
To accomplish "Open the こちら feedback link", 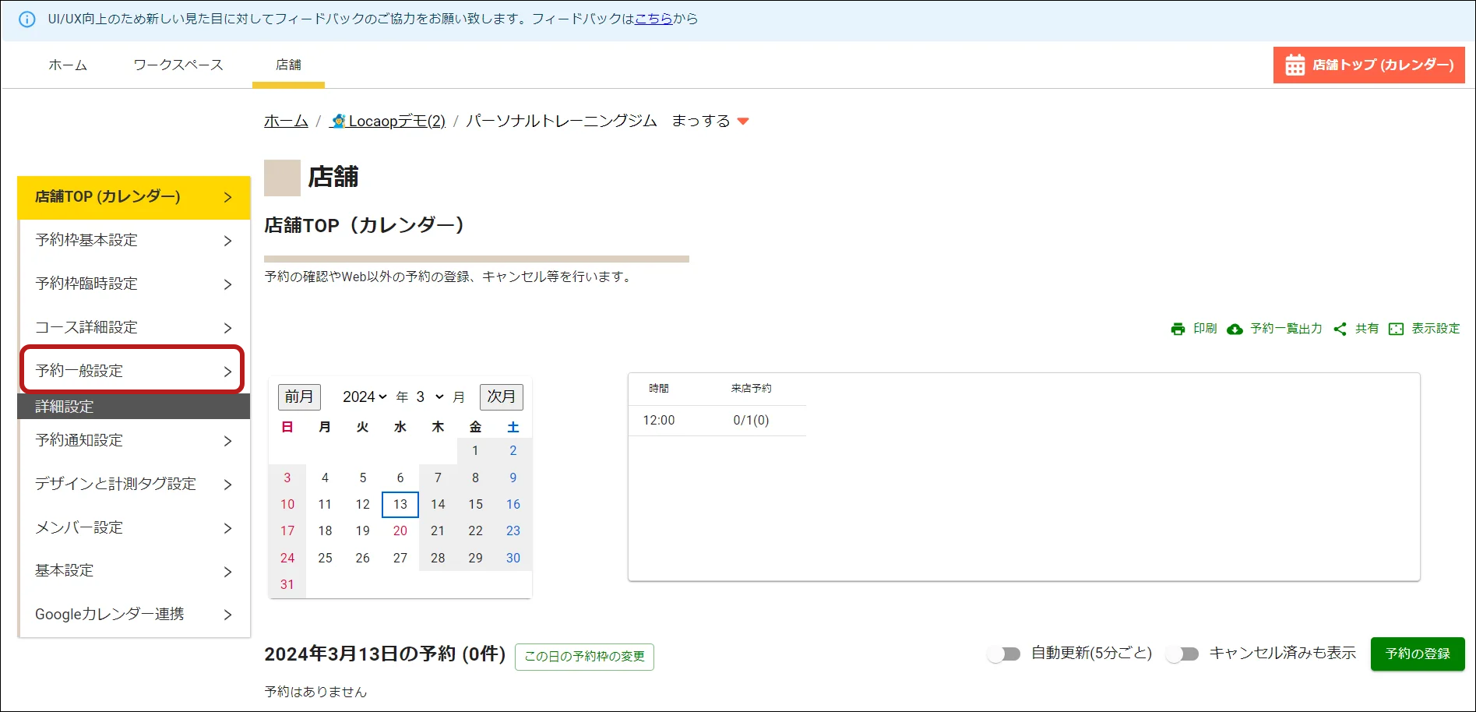I will 653,19.
